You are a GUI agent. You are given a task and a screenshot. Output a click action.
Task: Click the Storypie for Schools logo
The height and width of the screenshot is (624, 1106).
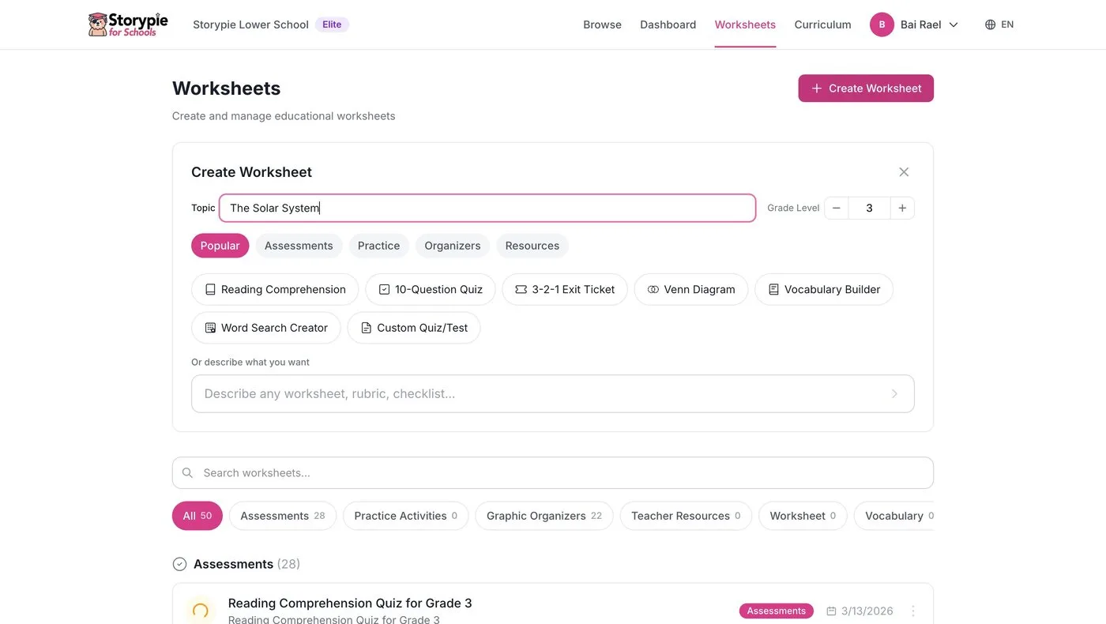128,24
